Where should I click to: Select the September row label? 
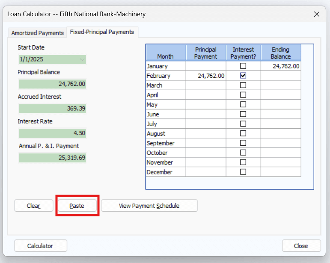coord(166,143)
